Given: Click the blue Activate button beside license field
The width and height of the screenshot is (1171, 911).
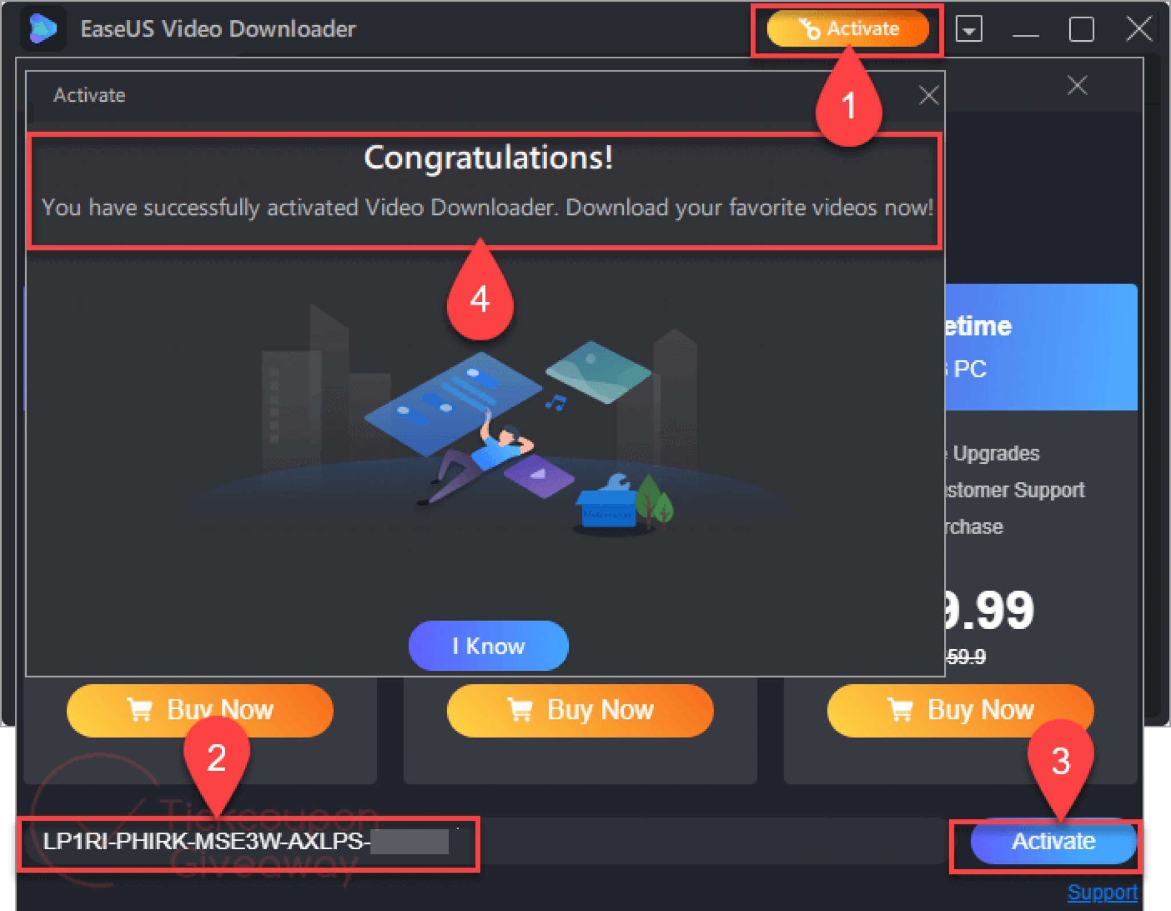Looking at the screenshot, I should [x=1053, y=841].
